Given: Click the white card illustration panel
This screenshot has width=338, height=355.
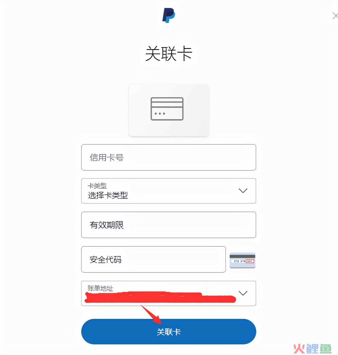Looking at the screenshot, I should tap(169, 110).
